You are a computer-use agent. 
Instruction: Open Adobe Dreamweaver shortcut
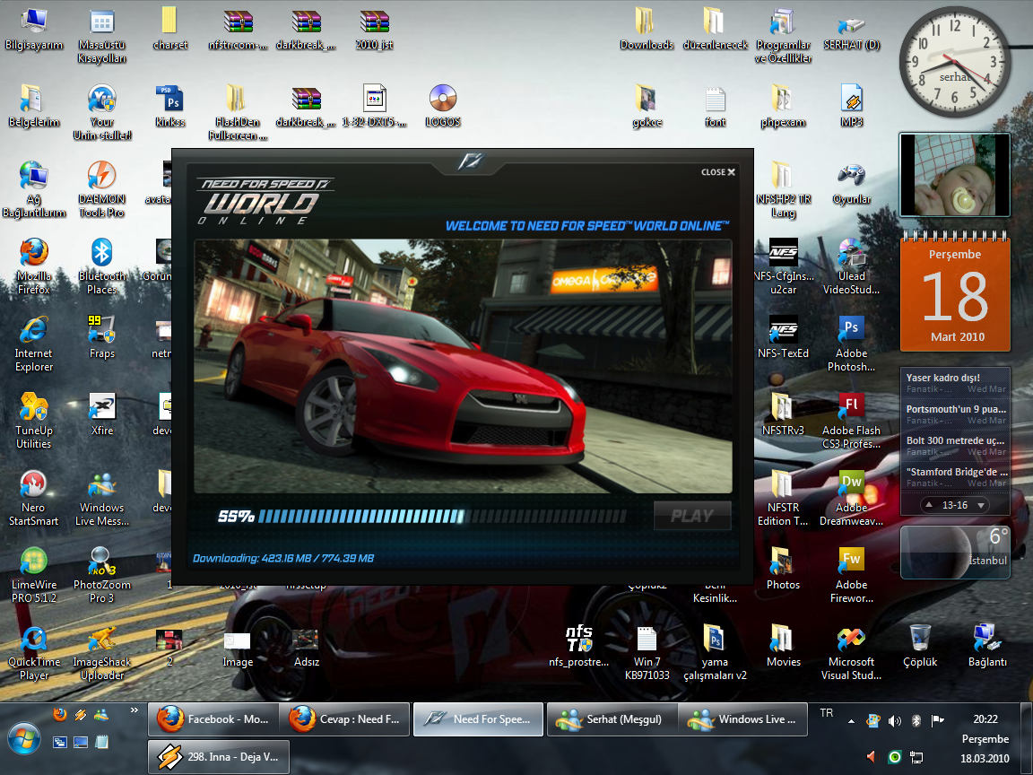pos(850,498)
